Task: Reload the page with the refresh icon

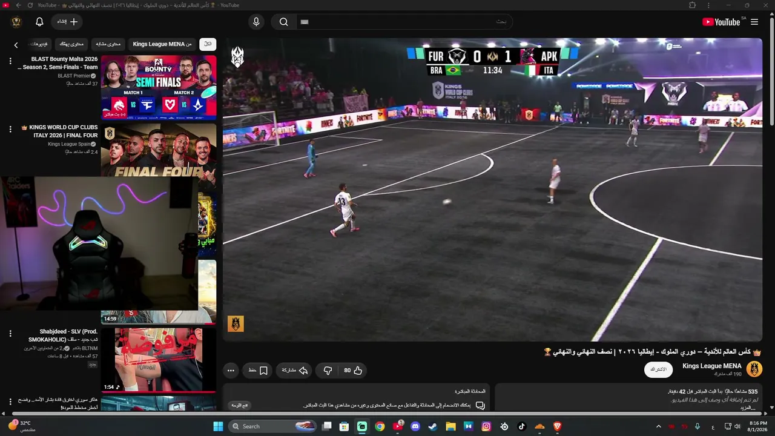Action: (x=30, y=5)
